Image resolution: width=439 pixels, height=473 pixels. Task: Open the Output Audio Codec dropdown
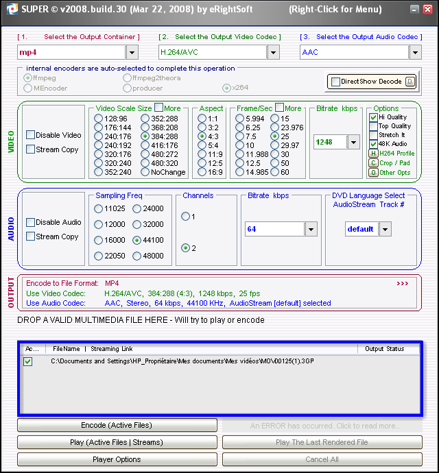pos(415,53)
